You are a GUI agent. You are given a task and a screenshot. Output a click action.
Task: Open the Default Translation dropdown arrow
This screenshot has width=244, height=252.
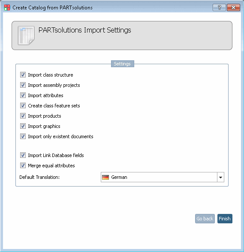click(x=220, y=177)
